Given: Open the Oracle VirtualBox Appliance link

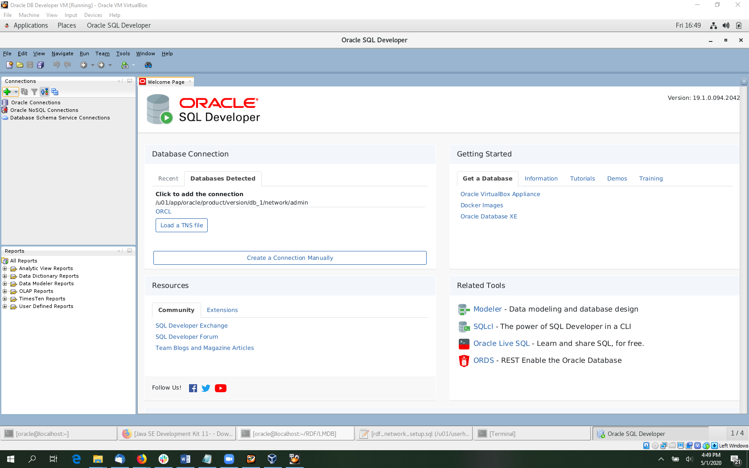Looking at the screenshot, I should coord(500,194).
